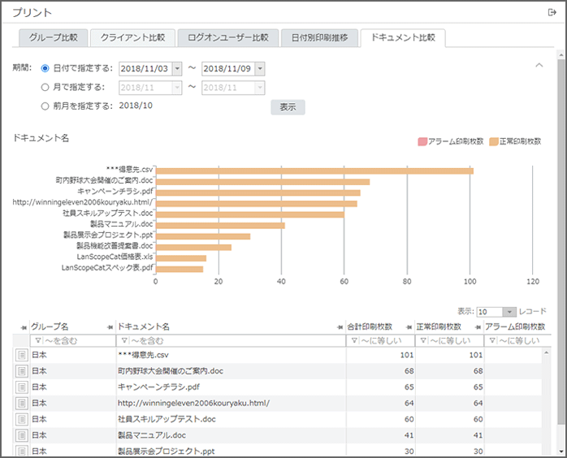The height and width of the screenshot is (458, 567).
Task: Open details icon for the ***得意先.csv row
Action: pyautogui.click(x=21, y=355)
